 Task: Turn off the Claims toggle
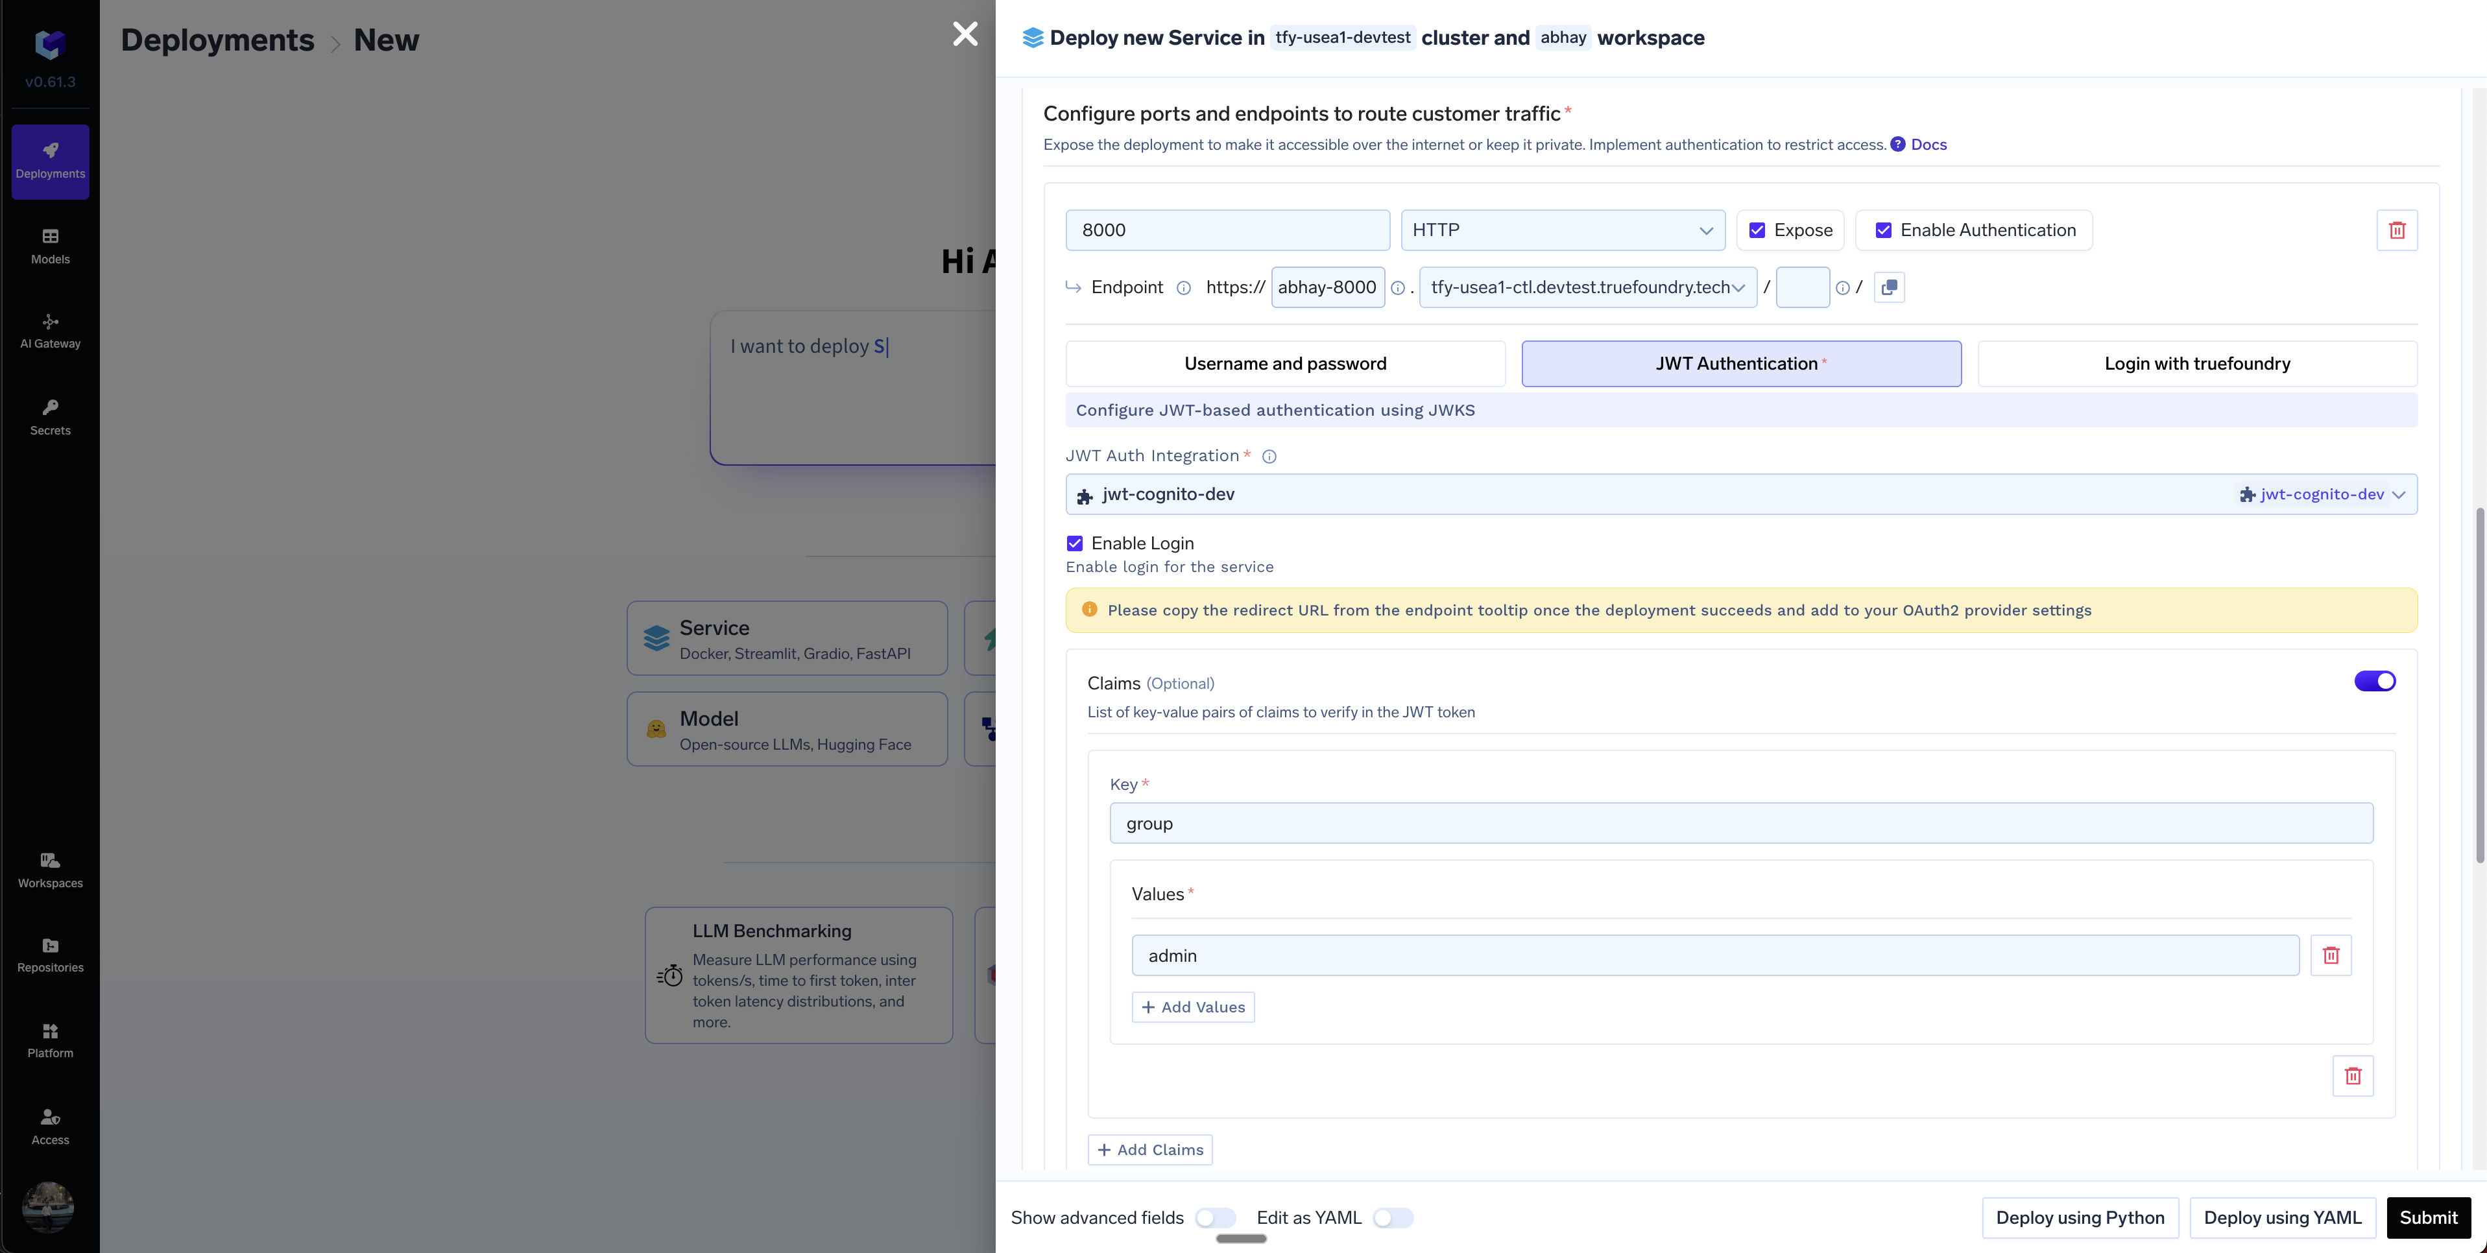pyautogui.click(x=2374, y=682)
